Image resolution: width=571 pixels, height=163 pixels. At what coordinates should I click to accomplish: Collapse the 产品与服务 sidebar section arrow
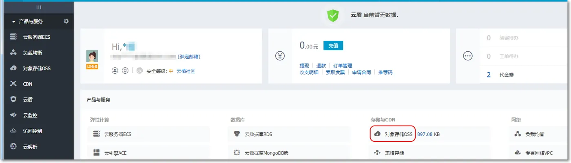14,22
